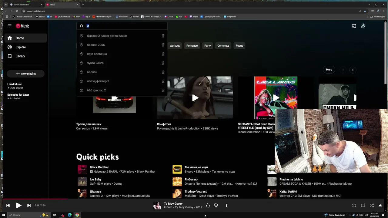The image size is (388, 218).
Task: Reload the page in browser toolbar
Action: [x=17, y=11]
